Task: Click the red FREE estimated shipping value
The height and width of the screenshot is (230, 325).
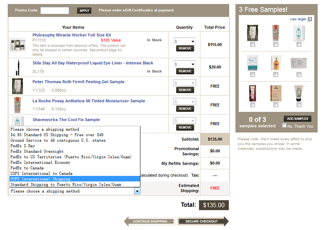Action: point(215,188)
